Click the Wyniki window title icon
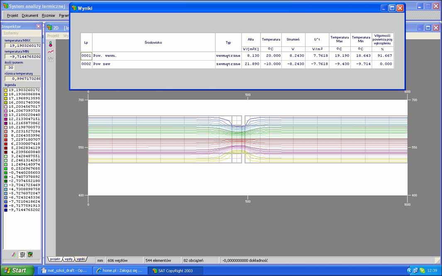 [x=74, y=8]
